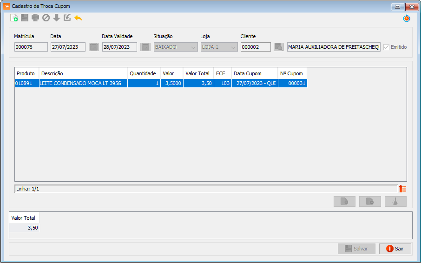Click the Cliente search magnifier button
Image resolution: width=421 pixels, height=263 pixels.
click(x=279, y=47)
